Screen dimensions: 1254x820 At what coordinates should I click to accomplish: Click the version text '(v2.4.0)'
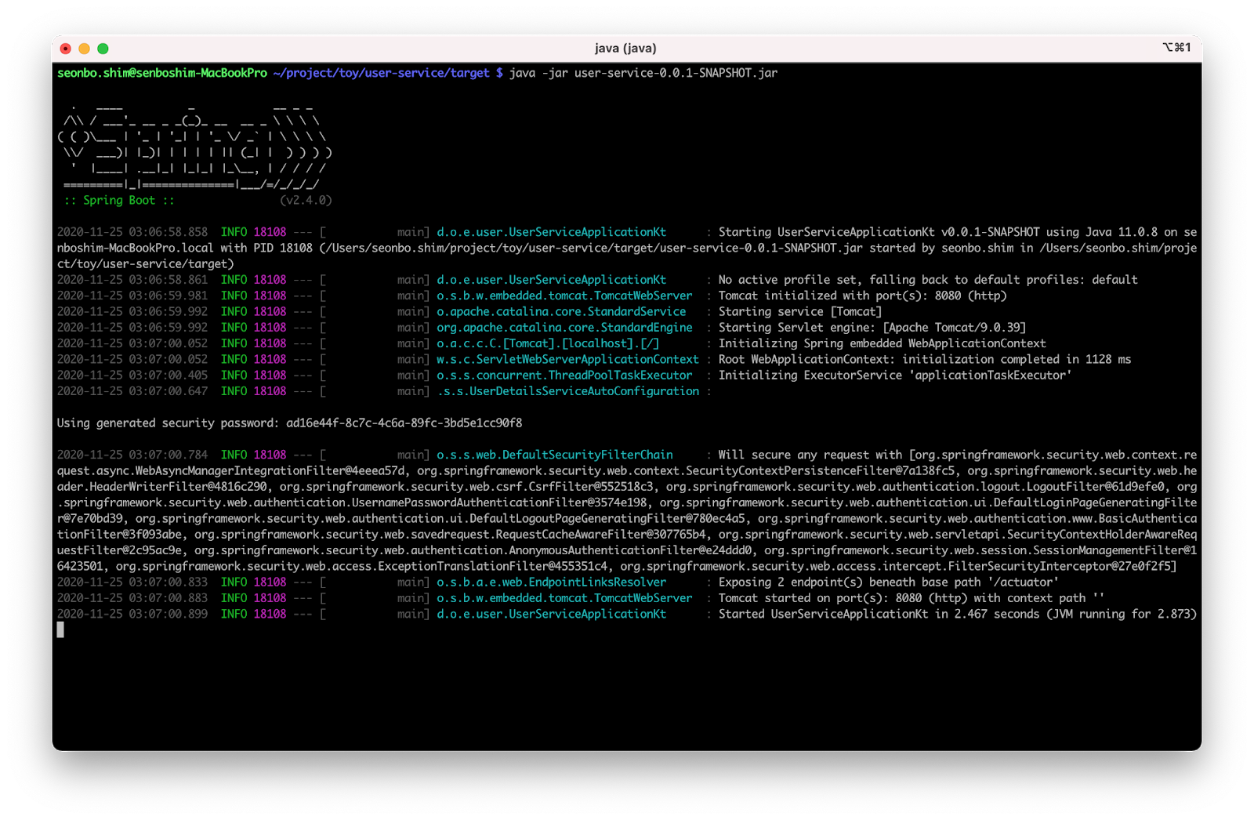(x=306, y=201)
